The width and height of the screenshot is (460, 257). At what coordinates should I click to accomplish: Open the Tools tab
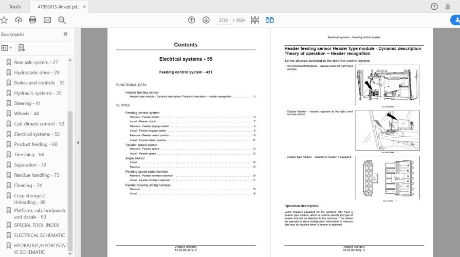pyautogui.click(x=15, y=7)
